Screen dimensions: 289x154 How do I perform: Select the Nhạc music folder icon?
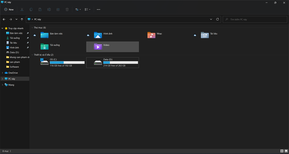pyautogui.click(x=151, y=35)
